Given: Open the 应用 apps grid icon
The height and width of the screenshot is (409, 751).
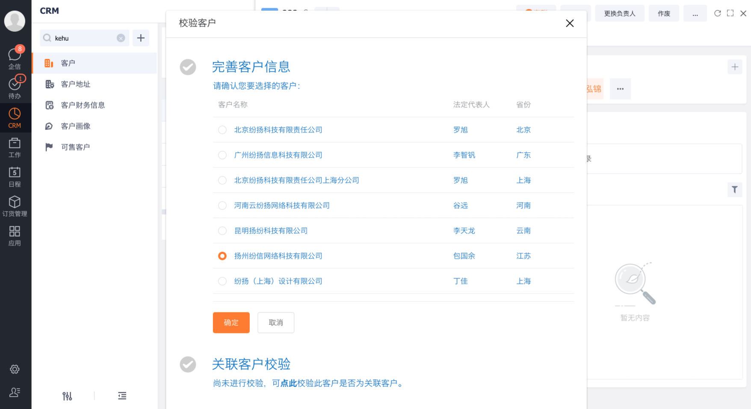Looking at the screenshot, I should point(15,236).
